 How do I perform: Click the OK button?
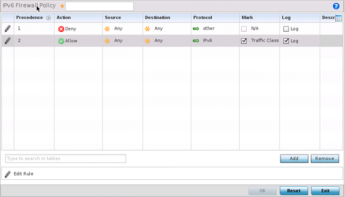pos(262,191)
